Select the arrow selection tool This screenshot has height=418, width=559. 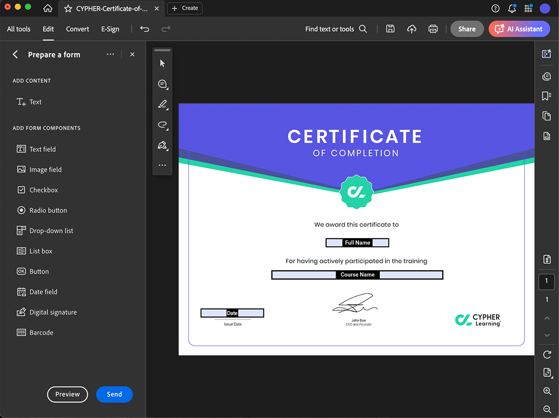pos(162,64)
